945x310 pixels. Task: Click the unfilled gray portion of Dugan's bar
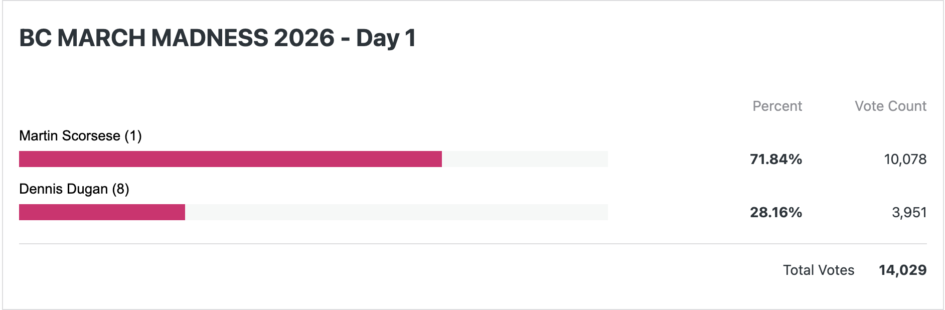(396, 212)
